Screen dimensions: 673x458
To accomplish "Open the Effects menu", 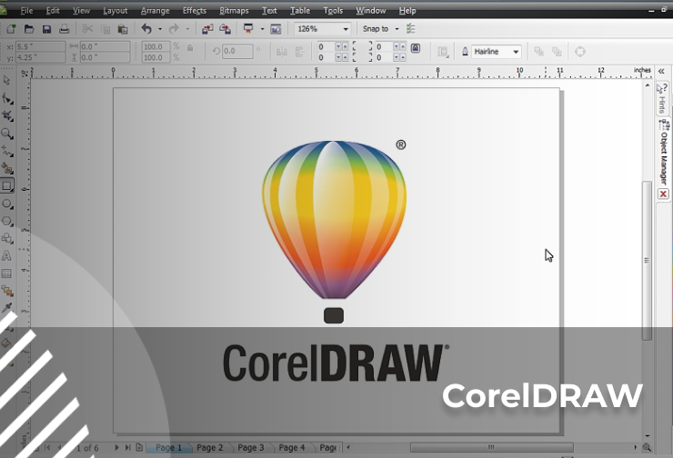I will tap(195, 11).
